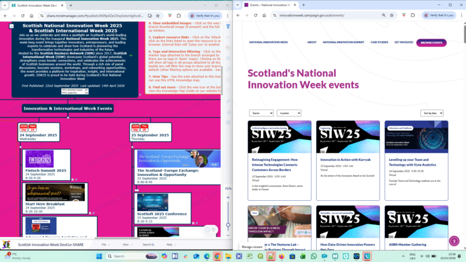
Task: Open the Location dropdown filter
Action: 289,113
